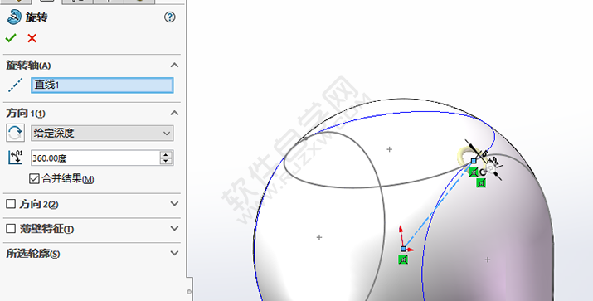Toggle the 合并结果 checkbox
Screen dimensions: 593x301
(34, 178)
